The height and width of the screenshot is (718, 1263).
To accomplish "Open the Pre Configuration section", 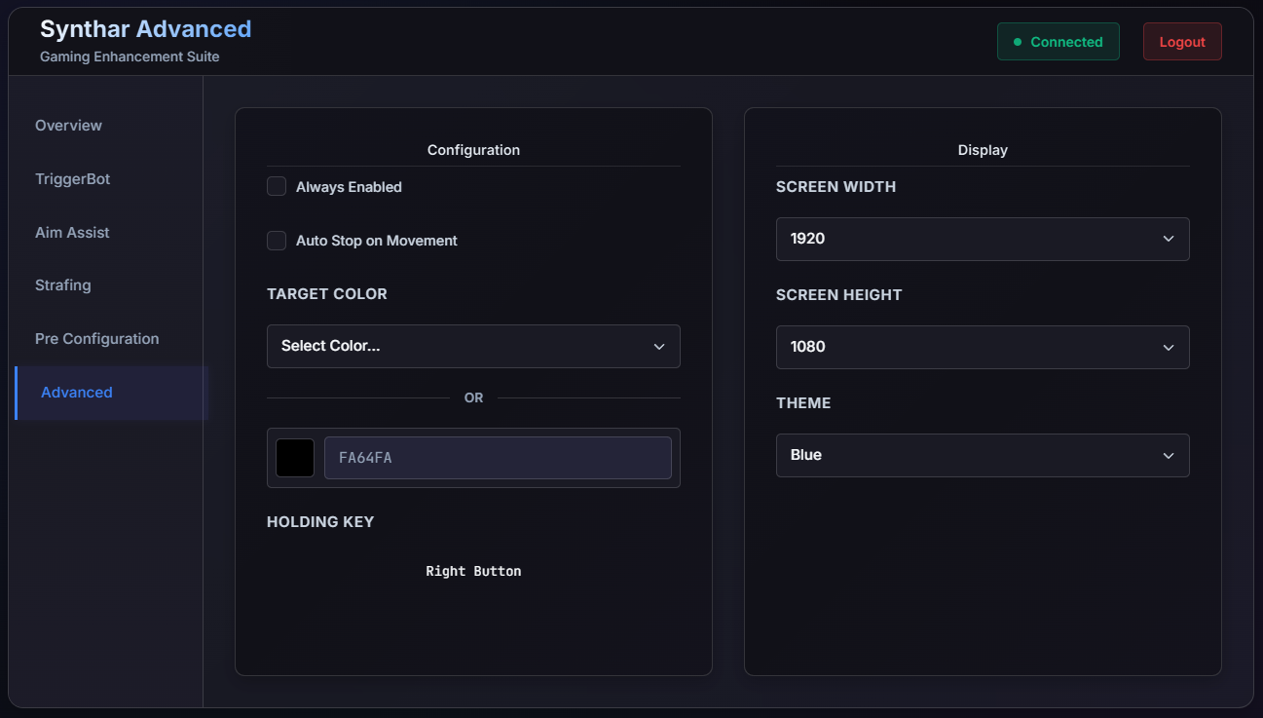I will 96,338.
